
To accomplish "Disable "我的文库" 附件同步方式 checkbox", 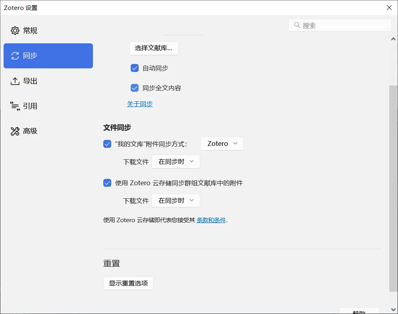I will (x=107, y=144).
